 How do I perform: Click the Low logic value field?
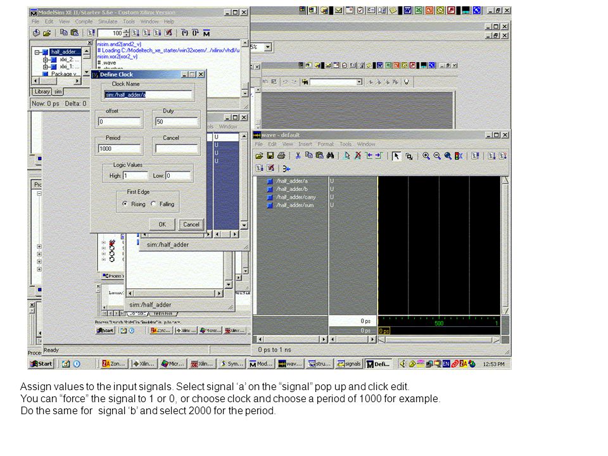pos(178,175)
